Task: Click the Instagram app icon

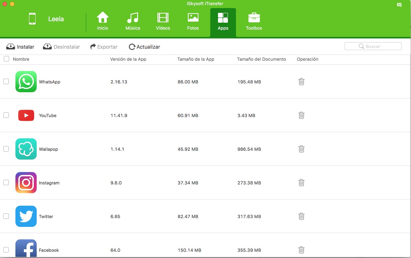Action: tap(26, 183)
